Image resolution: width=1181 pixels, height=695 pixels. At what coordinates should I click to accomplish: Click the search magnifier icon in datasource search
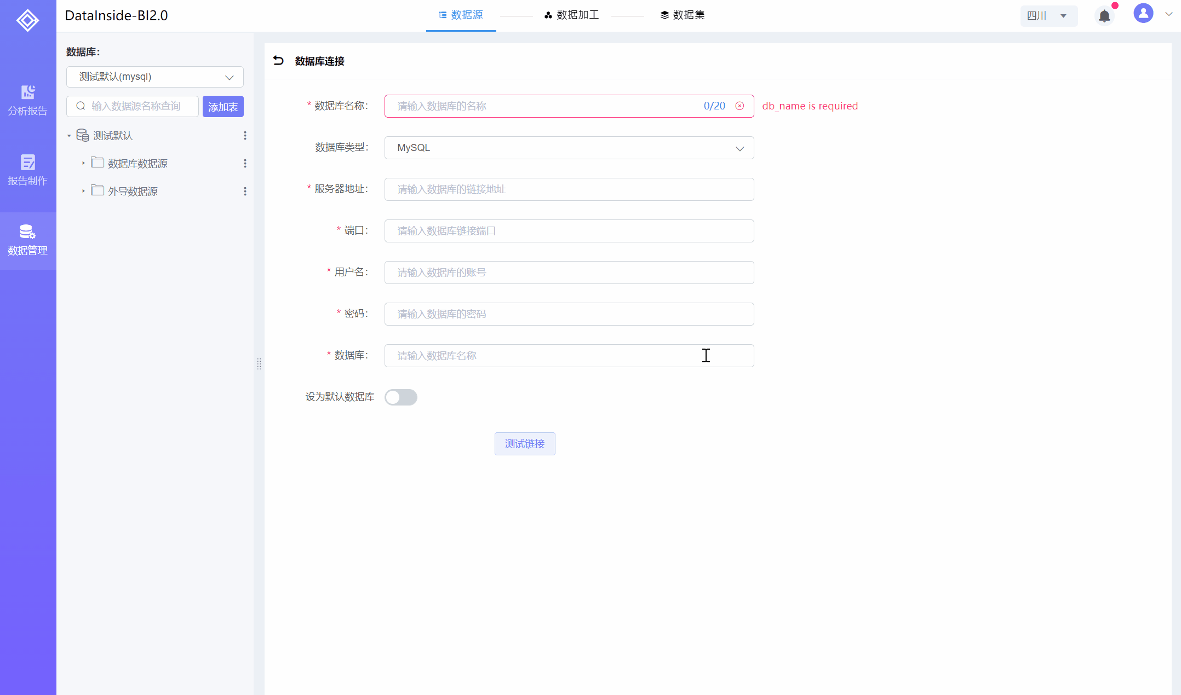pyautogui.click(x=81, y=106)
